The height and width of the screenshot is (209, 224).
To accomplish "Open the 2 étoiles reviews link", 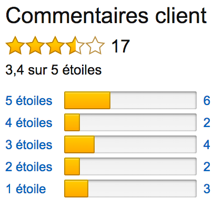I will (29, 167).
